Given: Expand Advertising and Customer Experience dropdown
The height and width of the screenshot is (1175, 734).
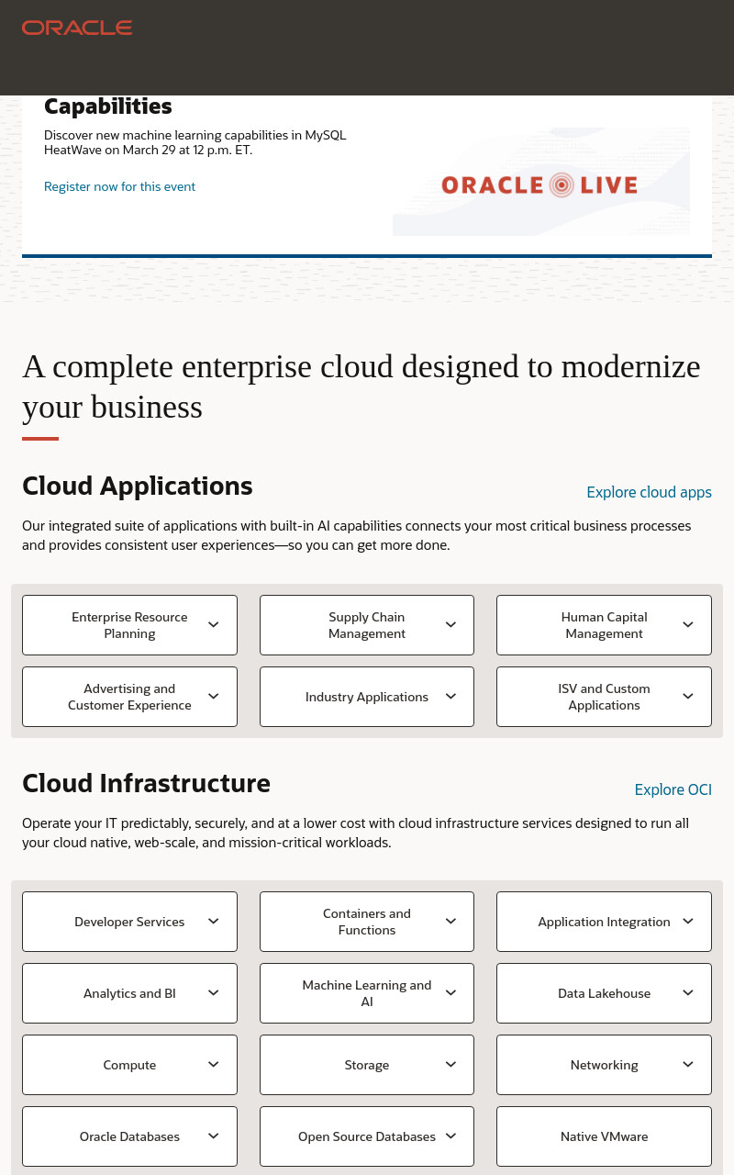Looking at the screenshot, I should (129, 697).
